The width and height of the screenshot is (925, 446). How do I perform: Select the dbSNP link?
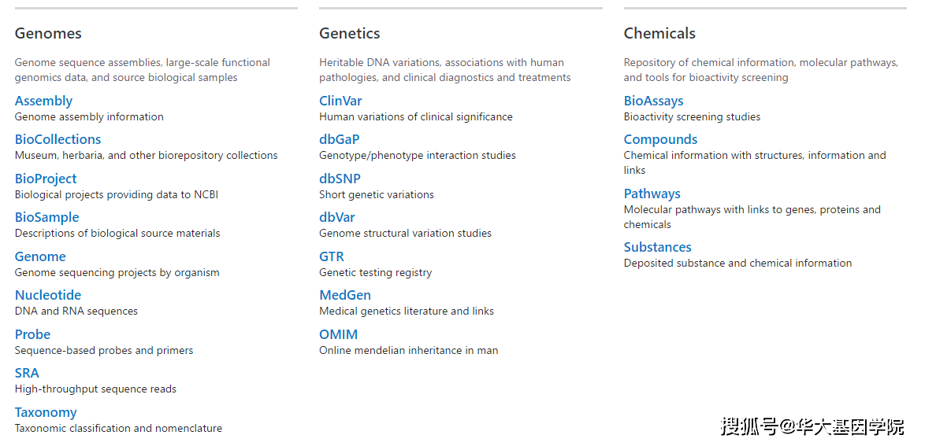pos(340,179)
